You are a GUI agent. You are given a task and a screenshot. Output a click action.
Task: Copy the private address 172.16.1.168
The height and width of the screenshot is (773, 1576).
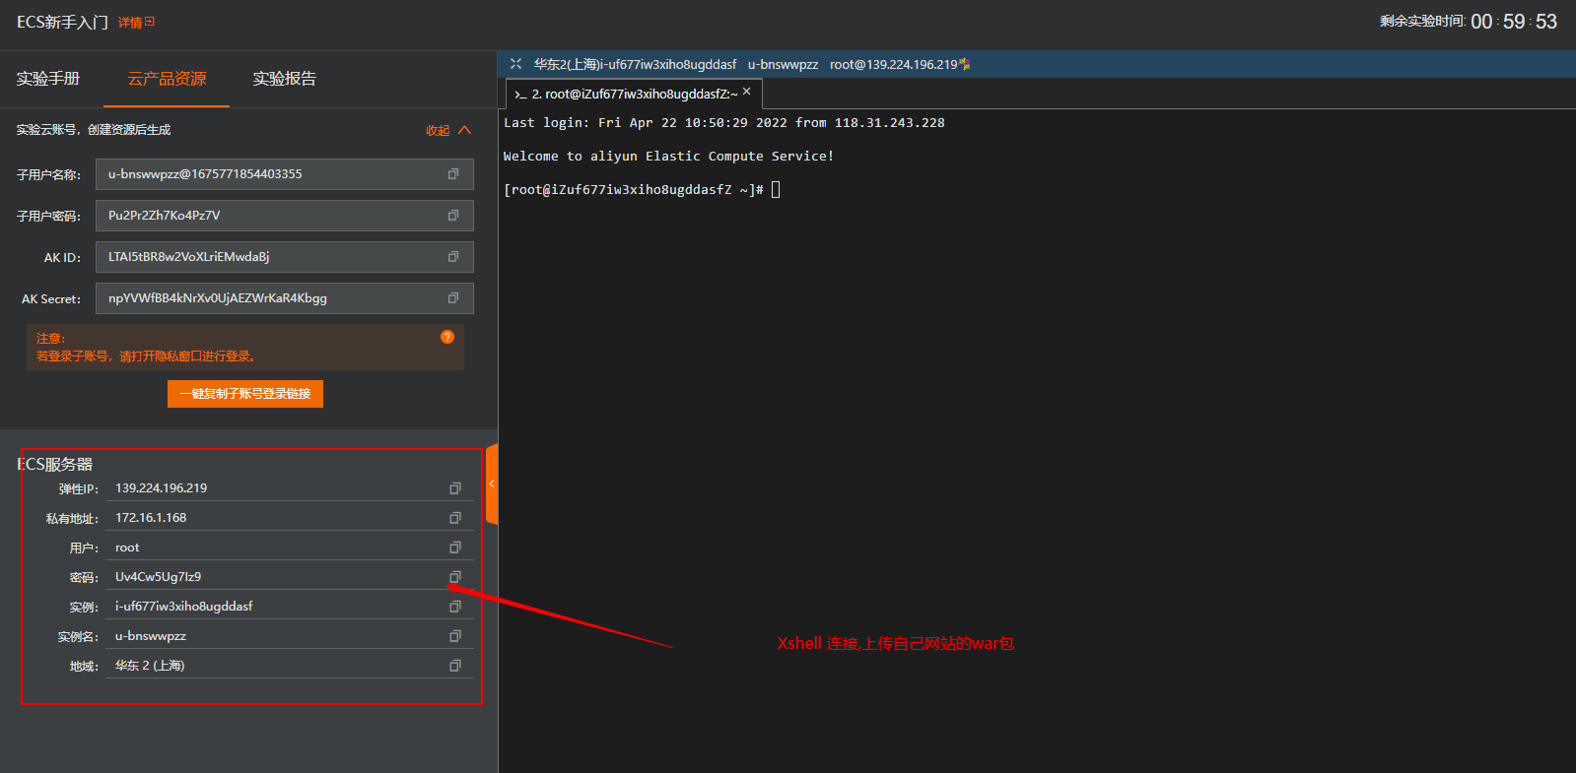(455, 518)
